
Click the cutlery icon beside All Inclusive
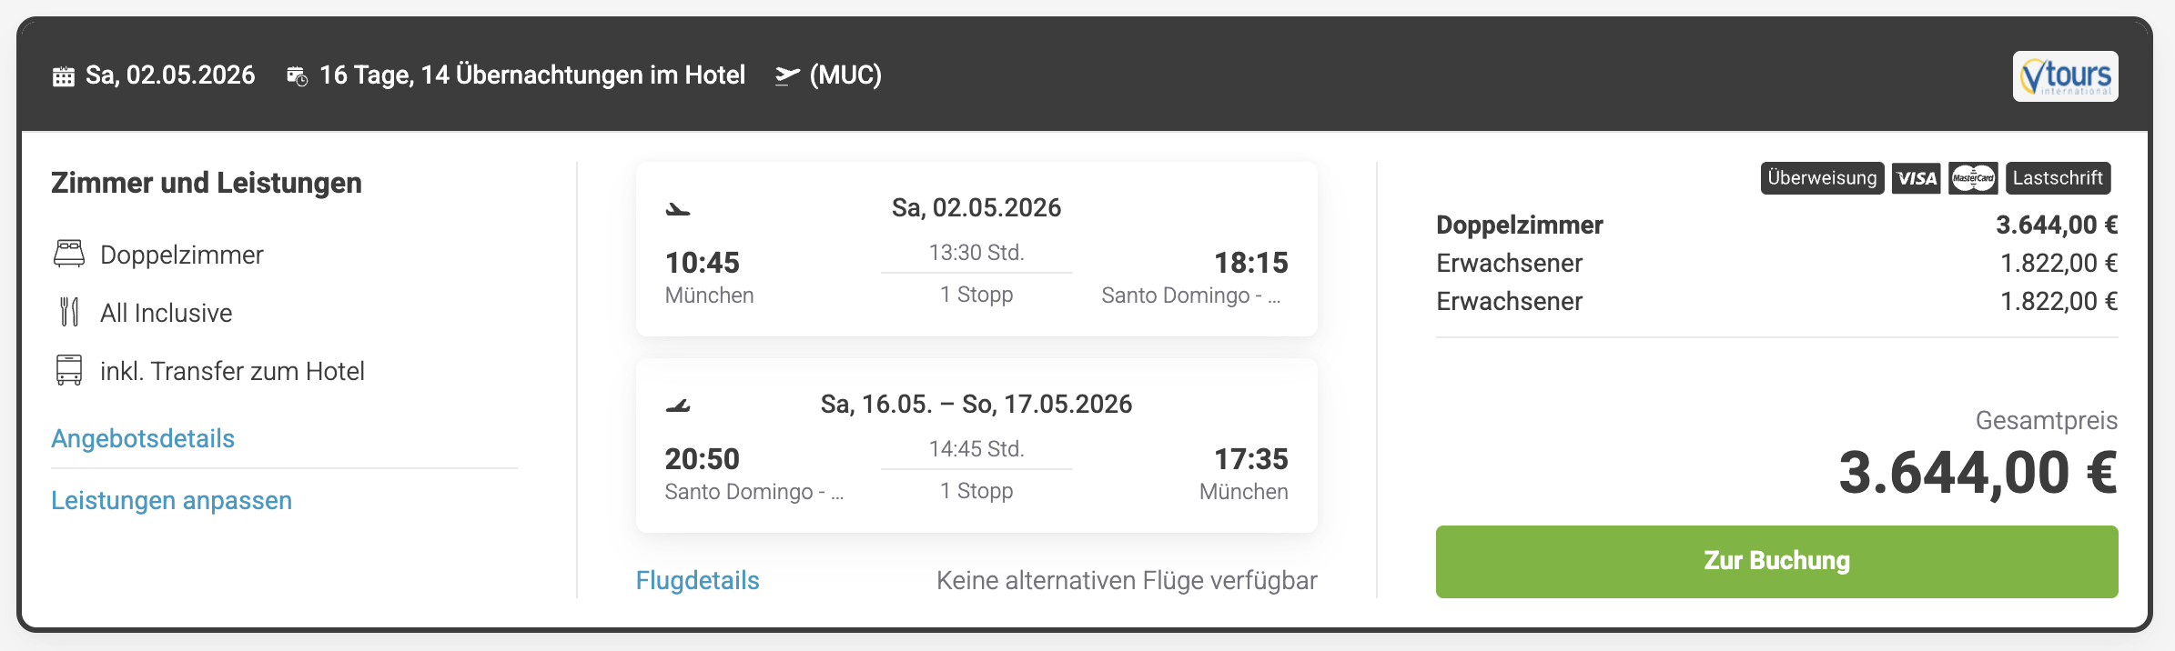coord(69,312)
